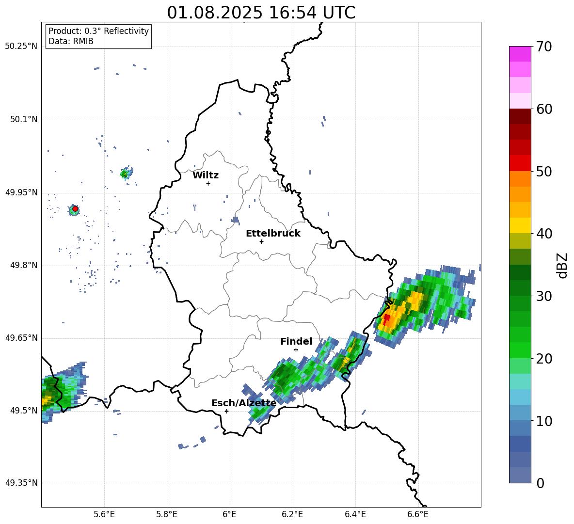The width and height of the screenshot is (574, 524).
Task: Click the 70 dBZ colorbar label
Action: coord(543,47)
